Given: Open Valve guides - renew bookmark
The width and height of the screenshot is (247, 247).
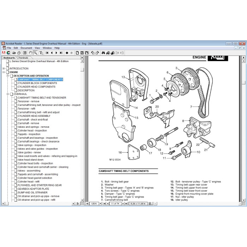Looking at the screenshot, I should tap(29, 152).
